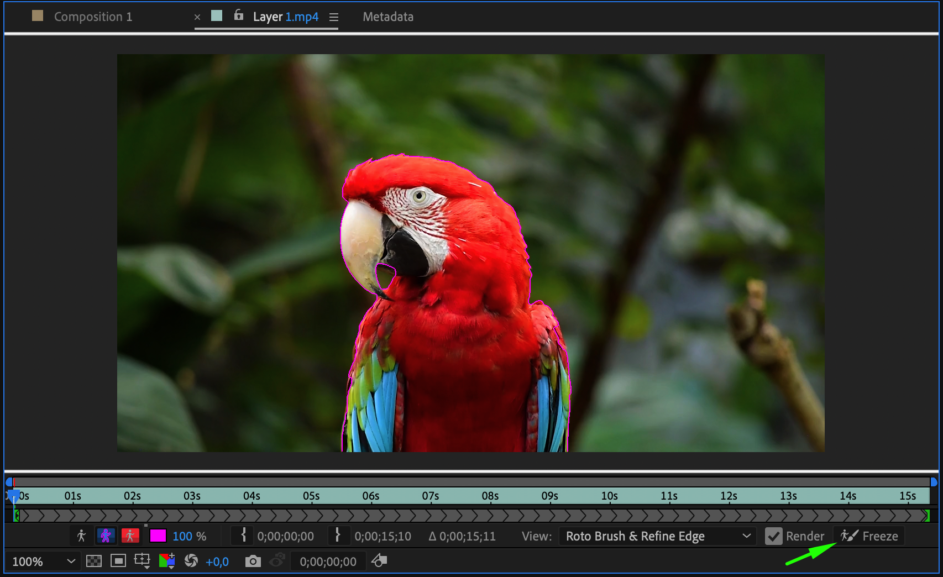This screenshot has height=577, width=943.
Task: Switch to the Composition 1 tab
Action: [93, 17]
